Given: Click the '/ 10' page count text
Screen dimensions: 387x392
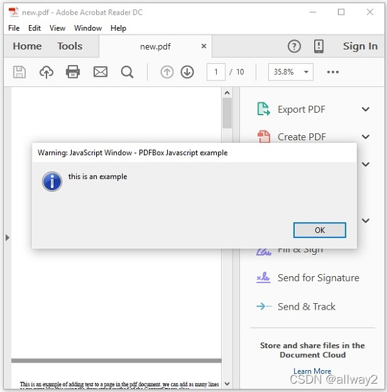Looking at the screenshot, I should click(x=237, y=72).
